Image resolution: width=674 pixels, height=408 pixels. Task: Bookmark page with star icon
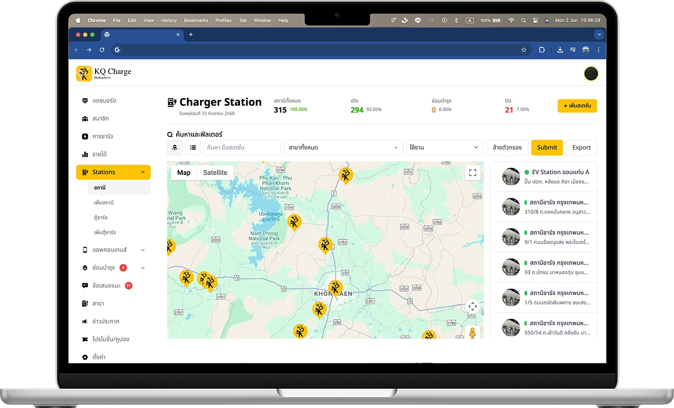pyautogui.click(x=523, y=50)
